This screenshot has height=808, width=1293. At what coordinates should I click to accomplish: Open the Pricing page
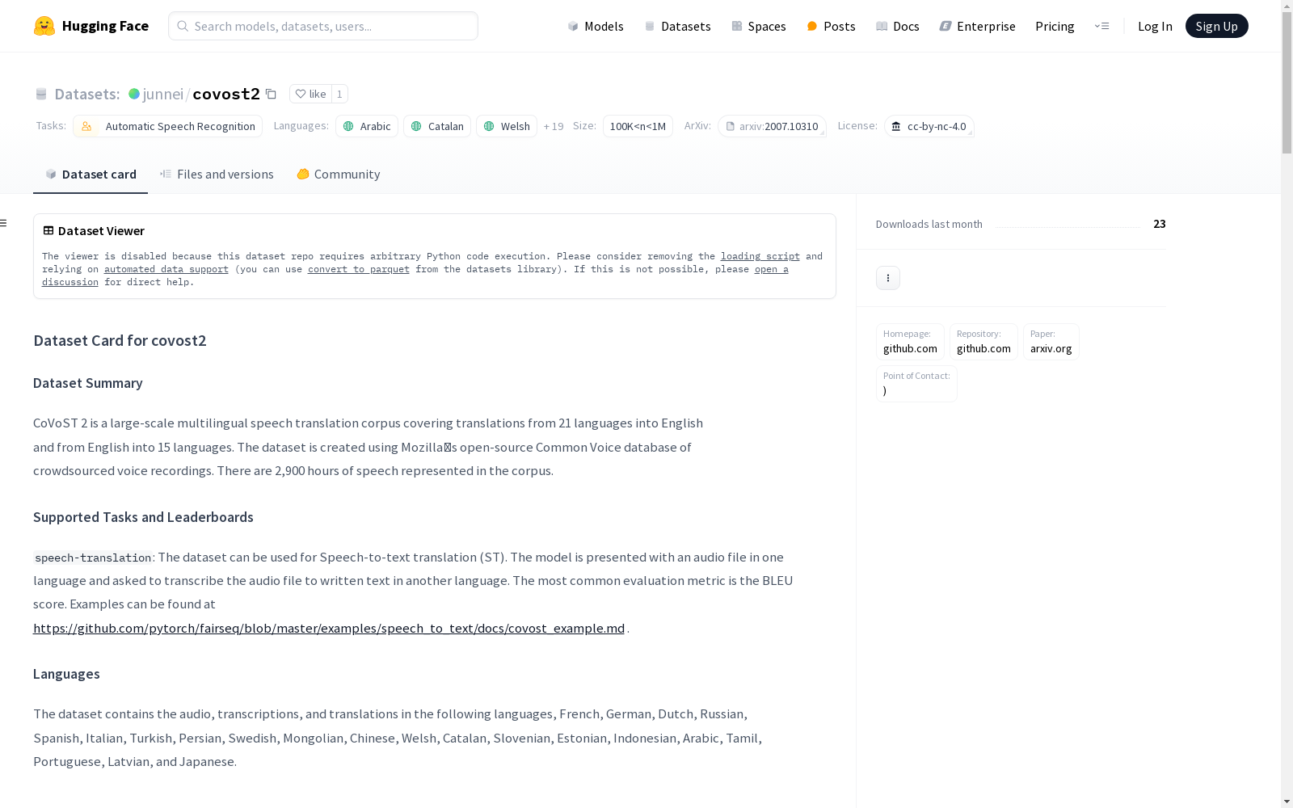tap(1055, 26)
